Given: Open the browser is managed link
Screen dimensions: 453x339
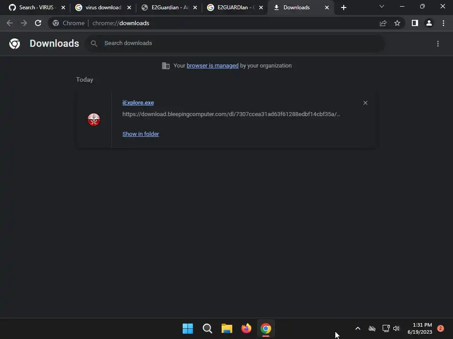Looking at the screenshot, I should 213,66.
